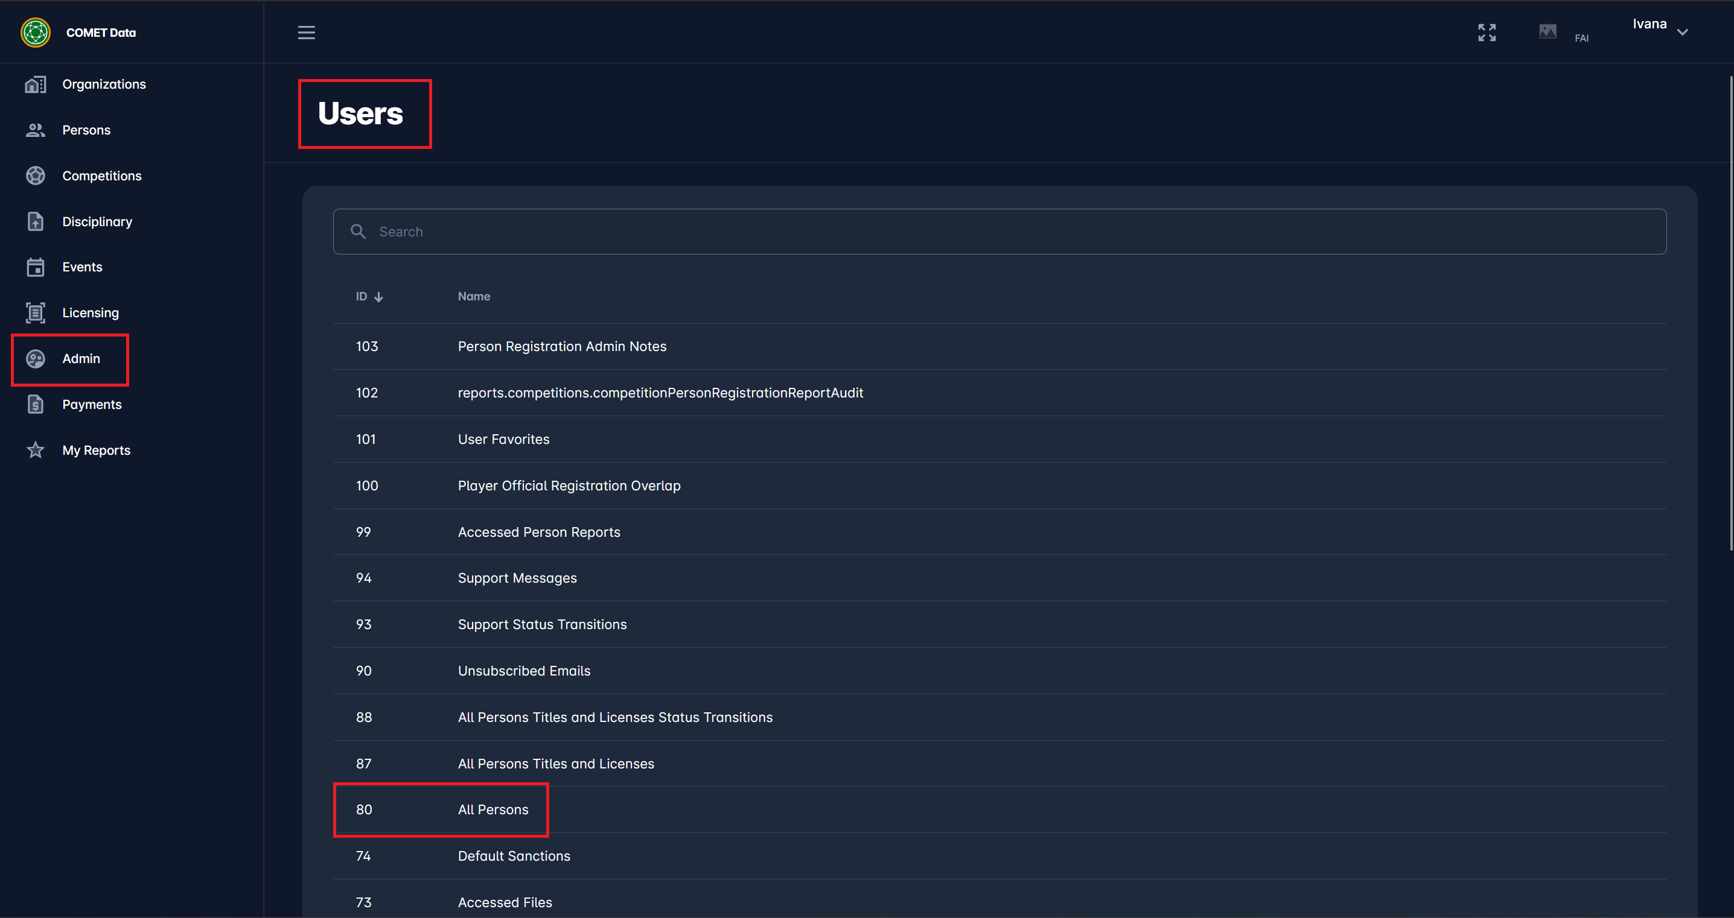Toggle the hamburger sidebar menu

[306, 33]
